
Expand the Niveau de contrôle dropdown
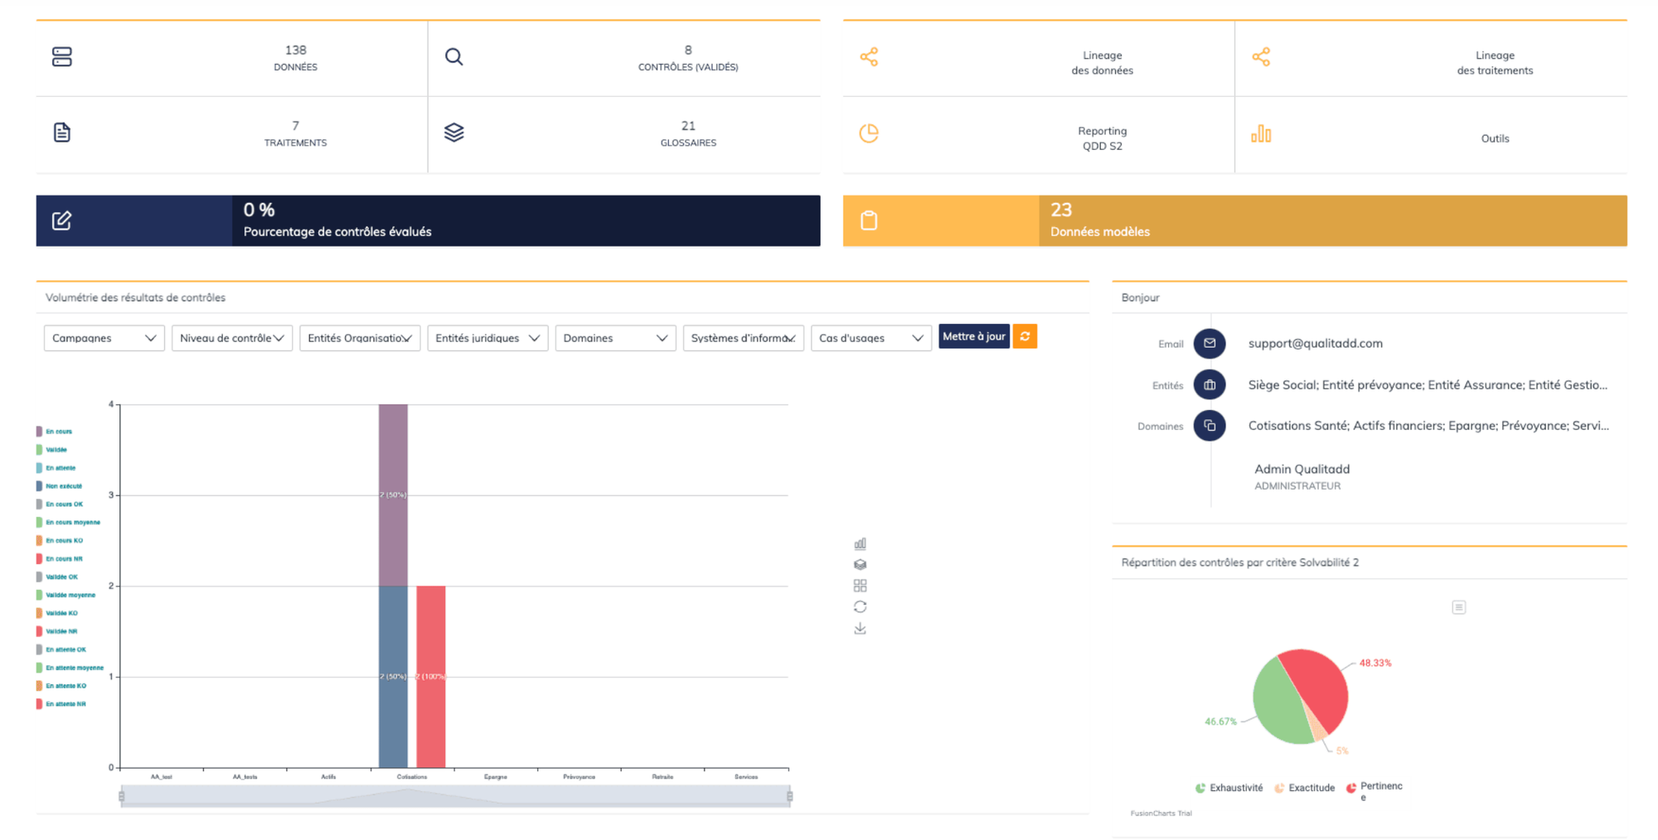click(231, 338)
